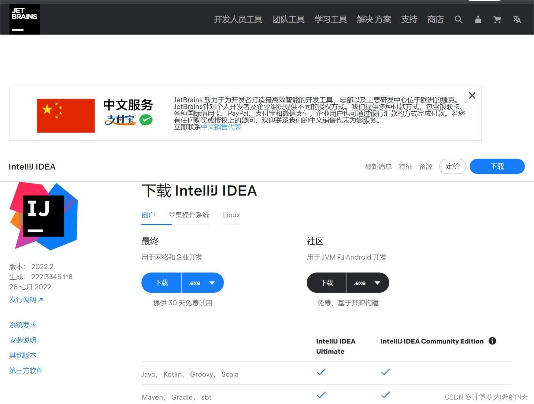This screenshot has height=404, width=534.
Task: Click the blue 下载 header button
Action: pyautogui.click(x=497, y=166)
